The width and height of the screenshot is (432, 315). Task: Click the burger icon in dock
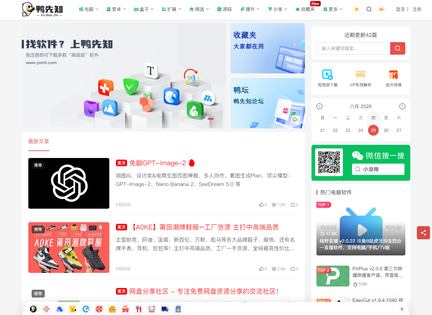[x=112, y=309]
